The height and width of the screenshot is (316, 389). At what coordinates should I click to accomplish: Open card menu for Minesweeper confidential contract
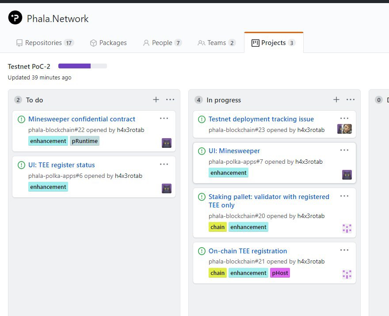pos(164,118)
